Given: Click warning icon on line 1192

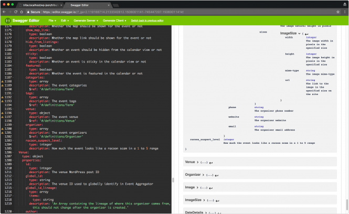Looking at the screenshot, I should 3,98.
